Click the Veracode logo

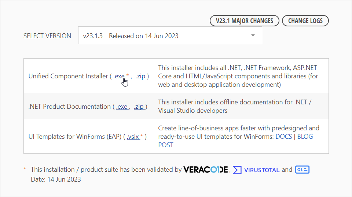206,170
